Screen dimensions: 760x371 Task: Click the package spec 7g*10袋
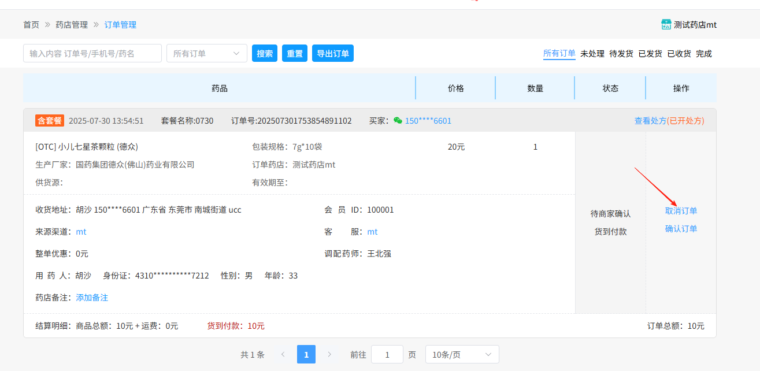[307, 147]
